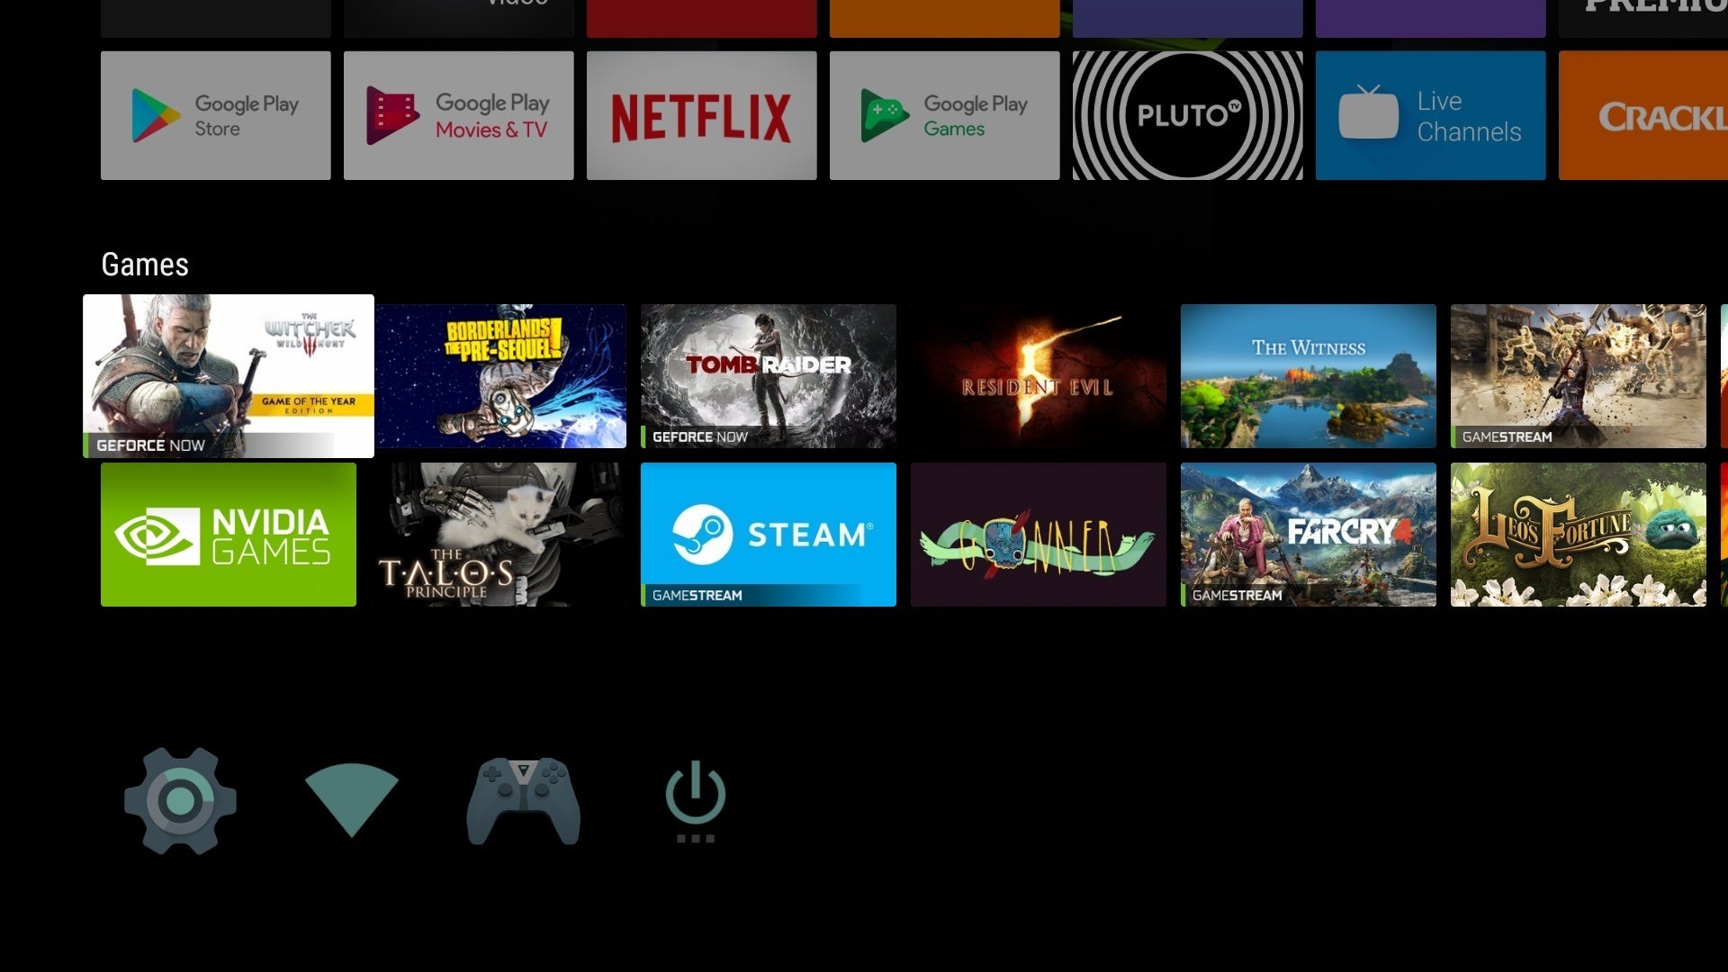The height and width of the screenshot is (972, 1728).
Task: Open Google Play Games
Action: (x=943, y=115)
